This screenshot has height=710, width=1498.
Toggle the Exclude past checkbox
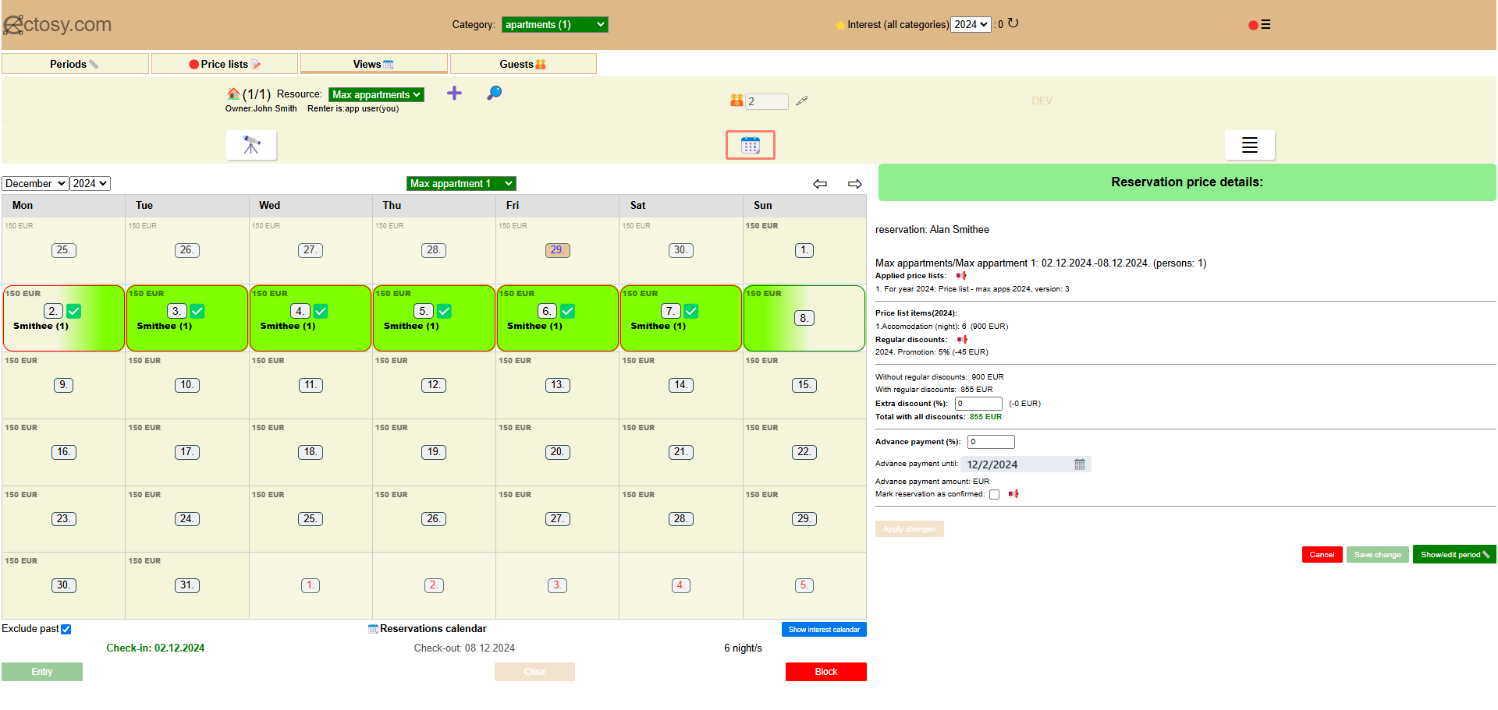tap(66, 630)
